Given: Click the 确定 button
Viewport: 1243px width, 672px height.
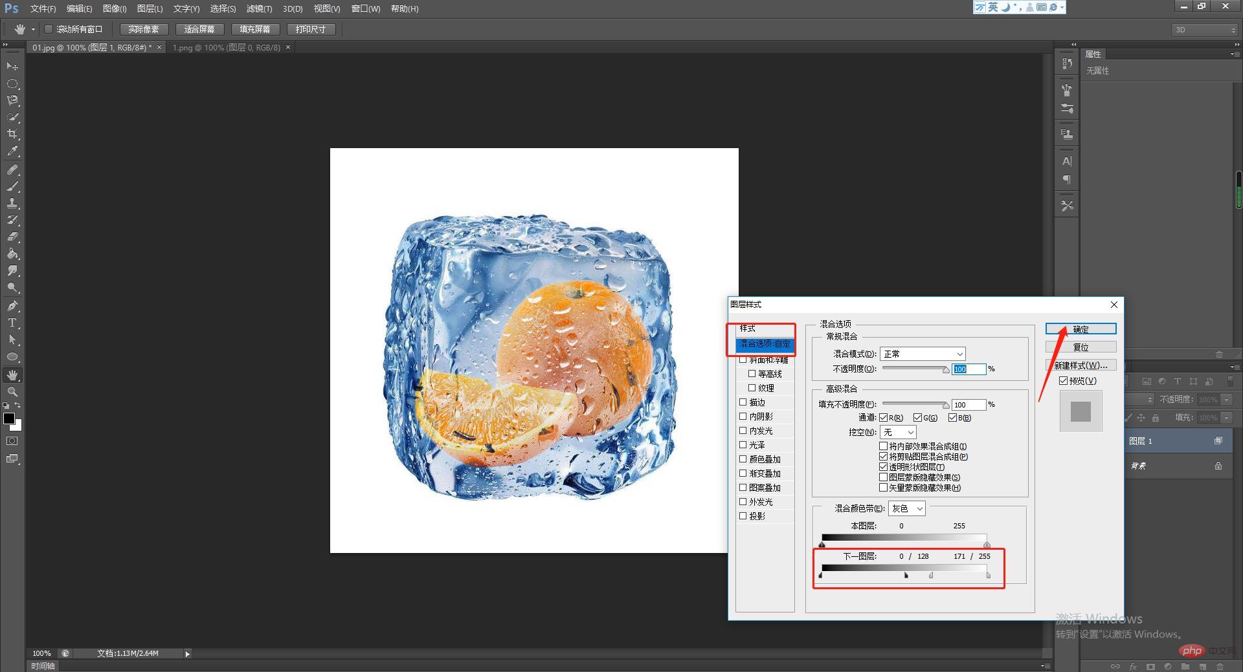Looking at the screenshot, I should click(x=1081, y=329).
